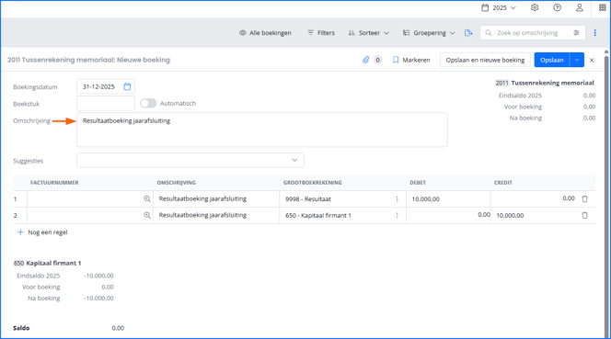Search factuurnummer magnifier in row 2
Viewport: 611px width, 339px height.
(x=147, y=215)
